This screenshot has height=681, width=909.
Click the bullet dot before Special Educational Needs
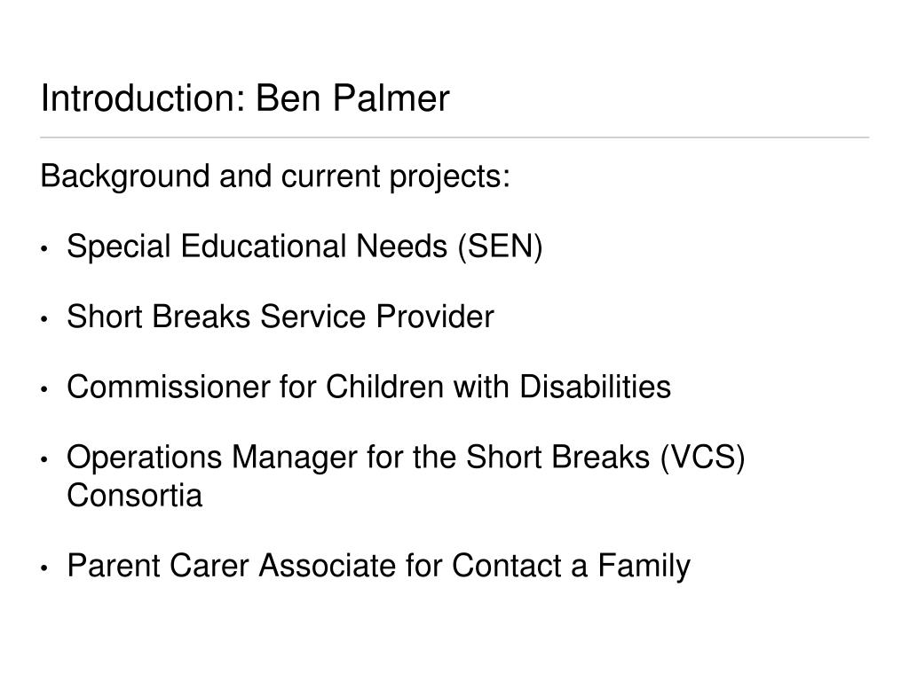44,249
